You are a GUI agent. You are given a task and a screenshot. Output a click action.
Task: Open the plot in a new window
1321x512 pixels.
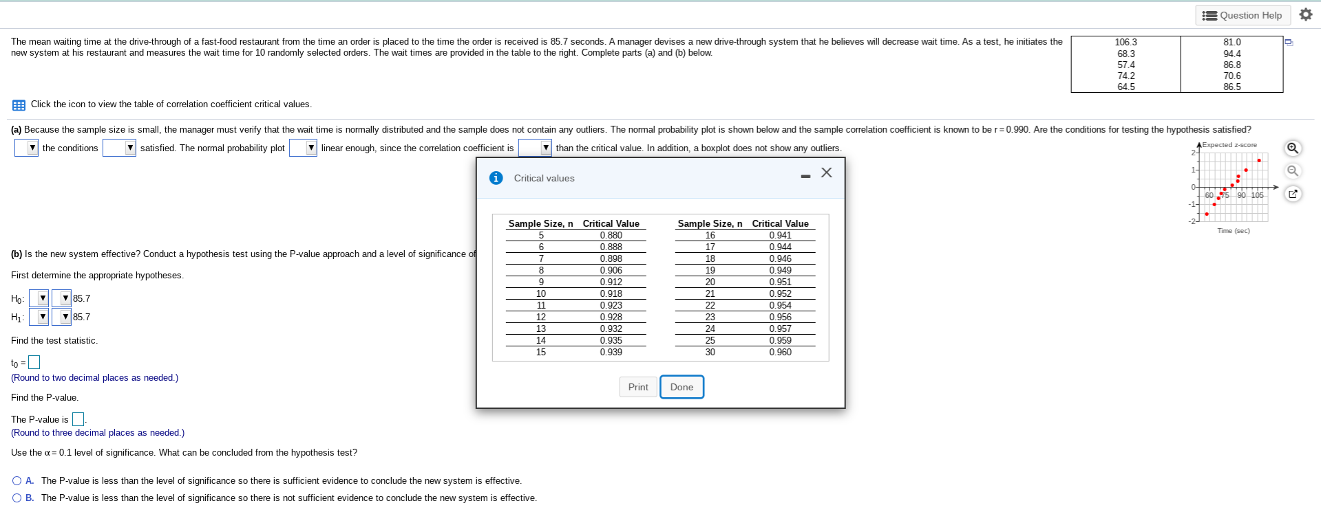tap(1293, 194)
